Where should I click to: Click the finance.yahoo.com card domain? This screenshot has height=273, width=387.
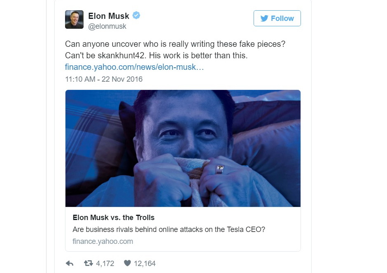pyautogui.click(x=103, y=241)
